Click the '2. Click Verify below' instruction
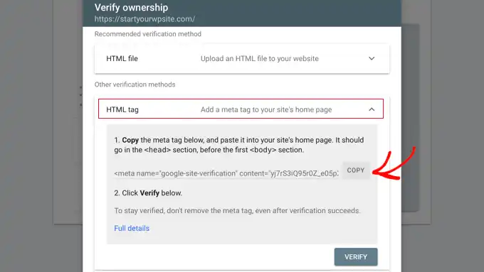This screenshot has height=272, width=484. click(148, 193)
